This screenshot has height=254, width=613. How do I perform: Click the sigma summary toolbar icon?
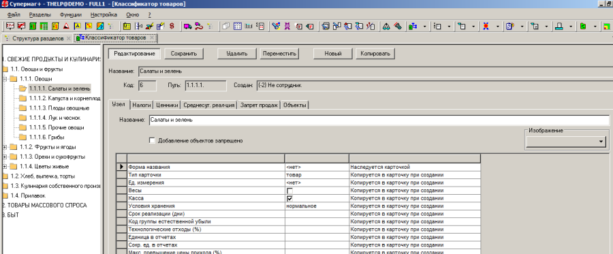[260, 26]
